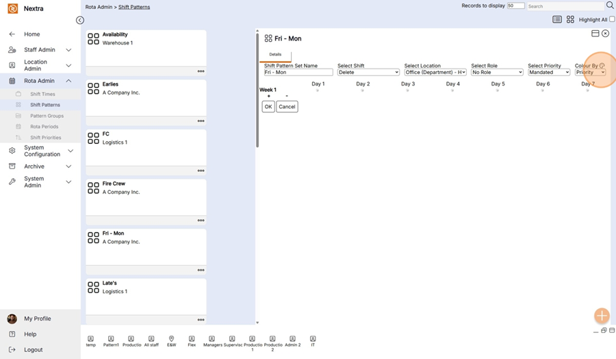The width and height of the screenshot is (616, 359).
Task: Click the Availability card's grid icon
Action: [94, 38]
